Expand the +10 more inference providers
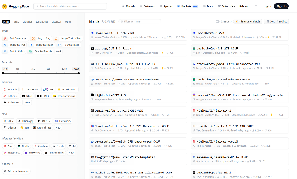The width and height of the screenshot is (297, 179). point(71,153)
